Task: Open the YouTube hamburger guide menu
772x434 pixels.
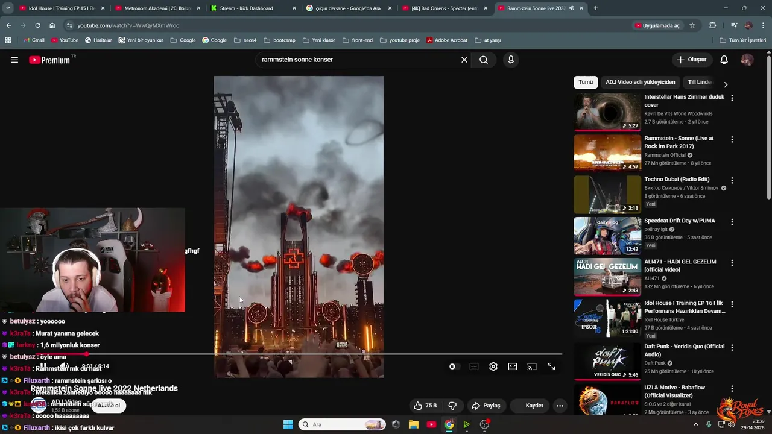Action: coord(14,60)
